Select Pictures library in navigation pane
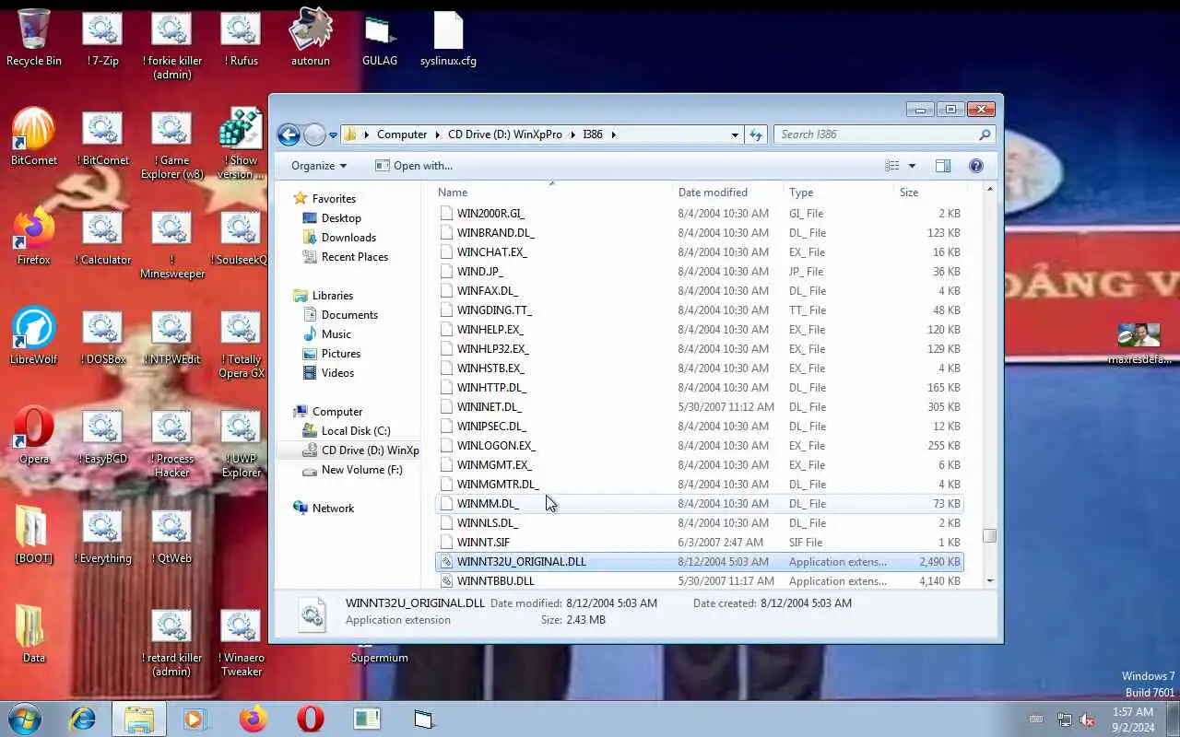This screenshot has width=1180, height=737. tap(341, 354)
